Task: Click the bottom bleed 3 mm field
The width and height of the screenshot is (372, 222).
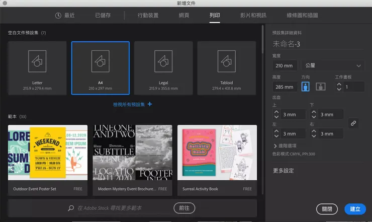Action: (x=331, y=115)
